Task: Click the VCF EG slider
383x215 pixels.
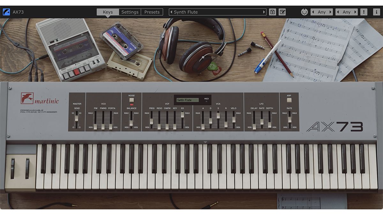Action: (x=183, y=120)
